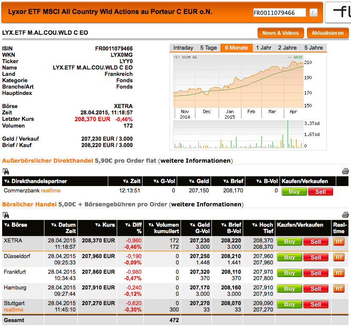Open Hamburg realtime RT icon
Image resolution: width=351 pixels, height=328 pixels.
(339, 288)
